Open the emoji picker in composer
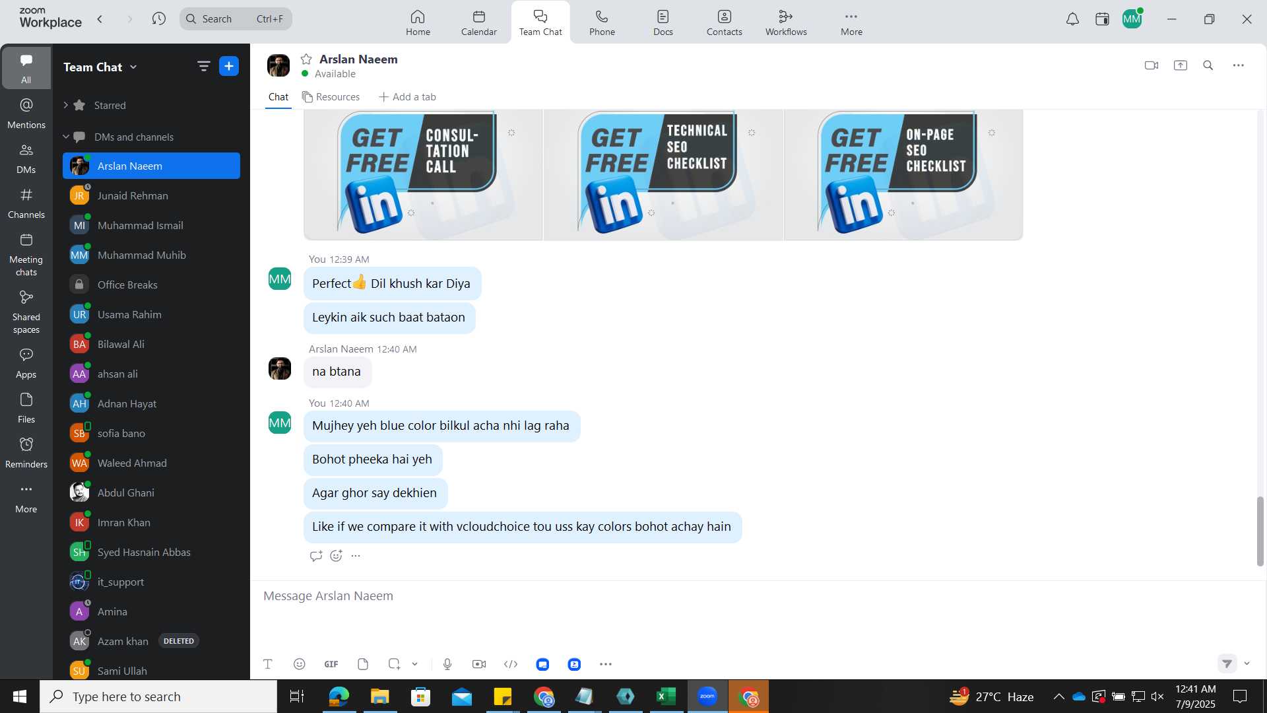 [300, 664]
